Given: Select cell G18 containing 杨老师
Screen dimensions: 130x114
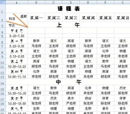Looking at the screenshot, I should coord(122,103).
